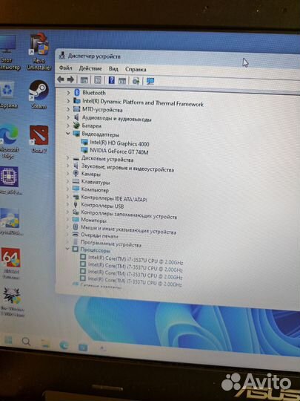Select the Мониторы tree item
Screen dimensions: 300x401
93,220
